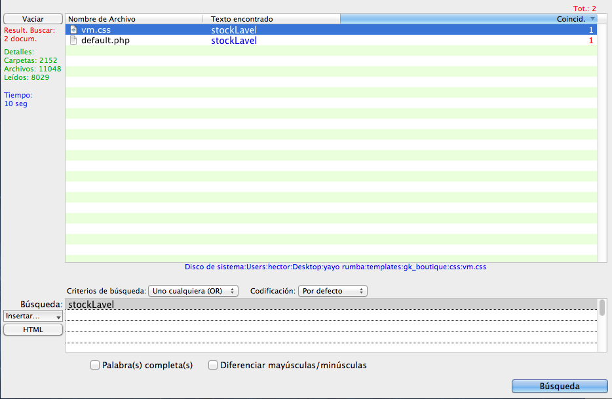Click the Búsqueda button
This screenshot has height=399, width=612.
[560, 386]
